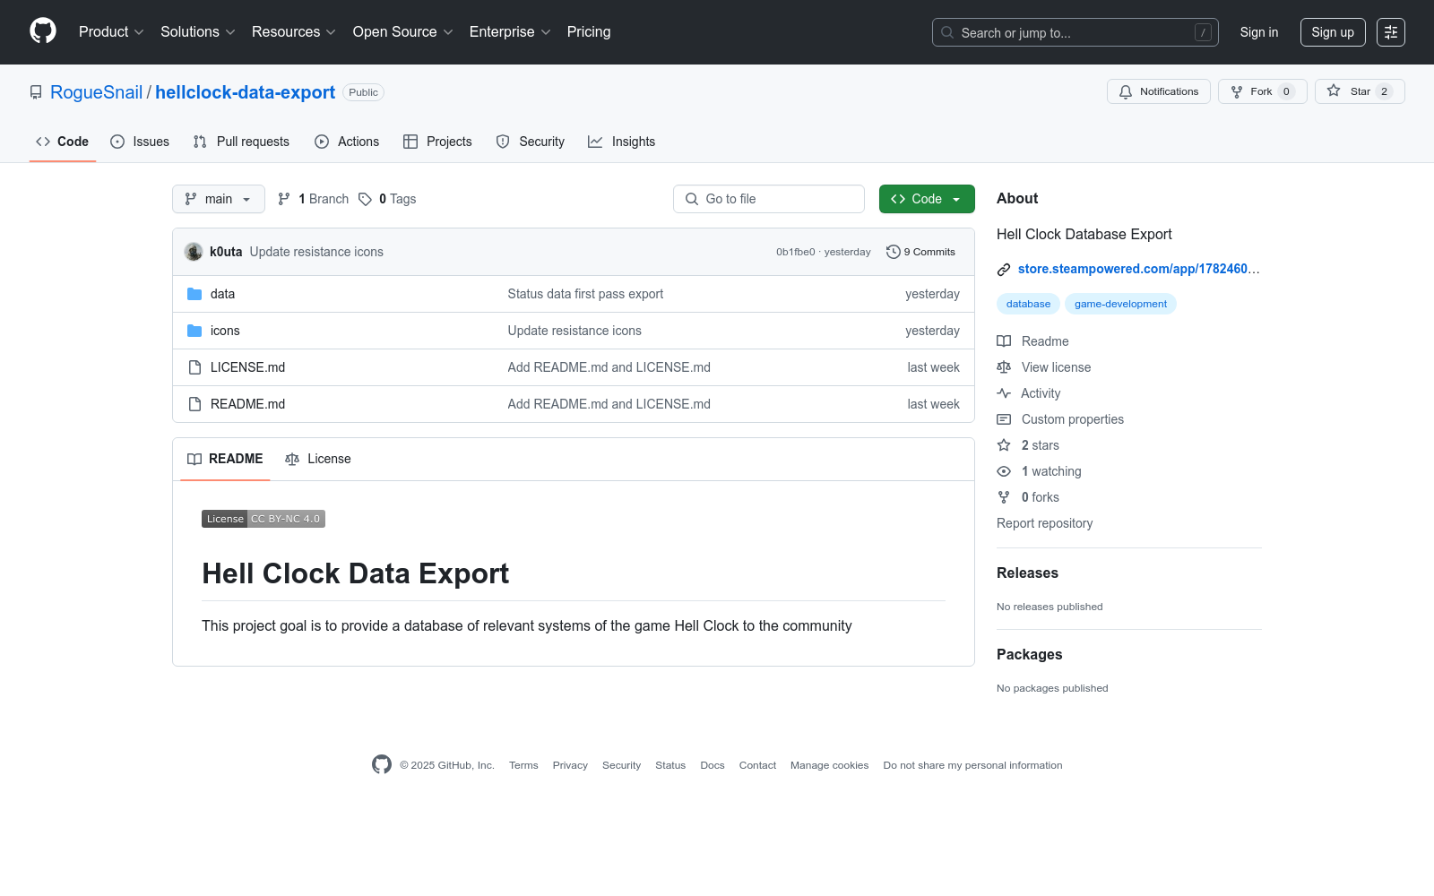
Task: Click the Search or jump to field
Action: (1075, 32)
